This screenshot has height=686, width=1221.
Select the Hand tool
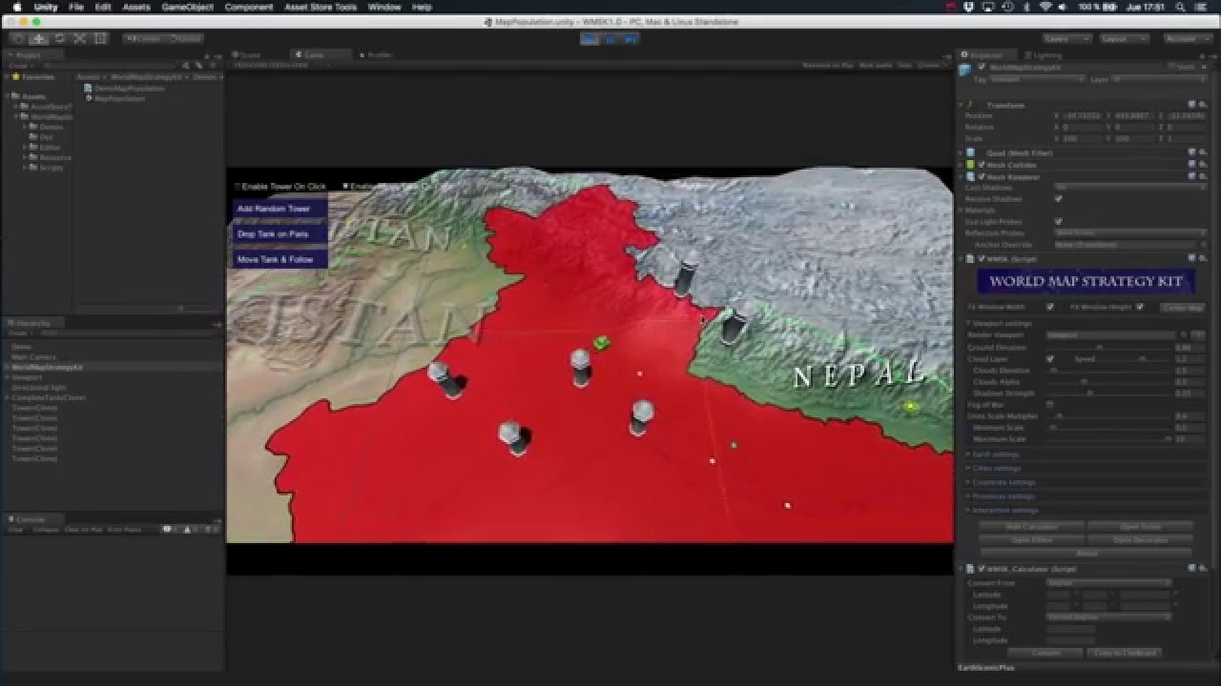coord(16,38)
